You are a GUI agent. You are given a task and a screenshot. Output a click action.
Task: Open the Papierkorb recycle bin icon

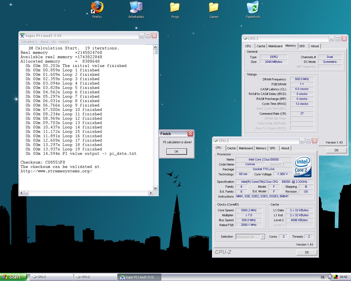click(253, 10)
